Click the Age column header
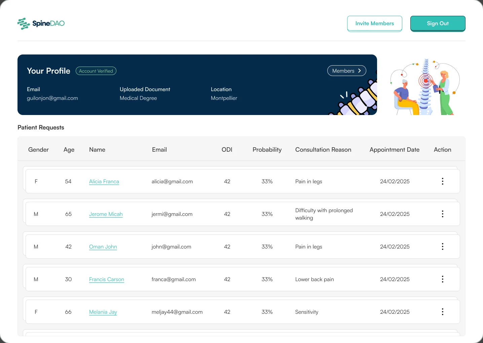The image size is (483, 343). pyautogui.click(x=69, y=150)
